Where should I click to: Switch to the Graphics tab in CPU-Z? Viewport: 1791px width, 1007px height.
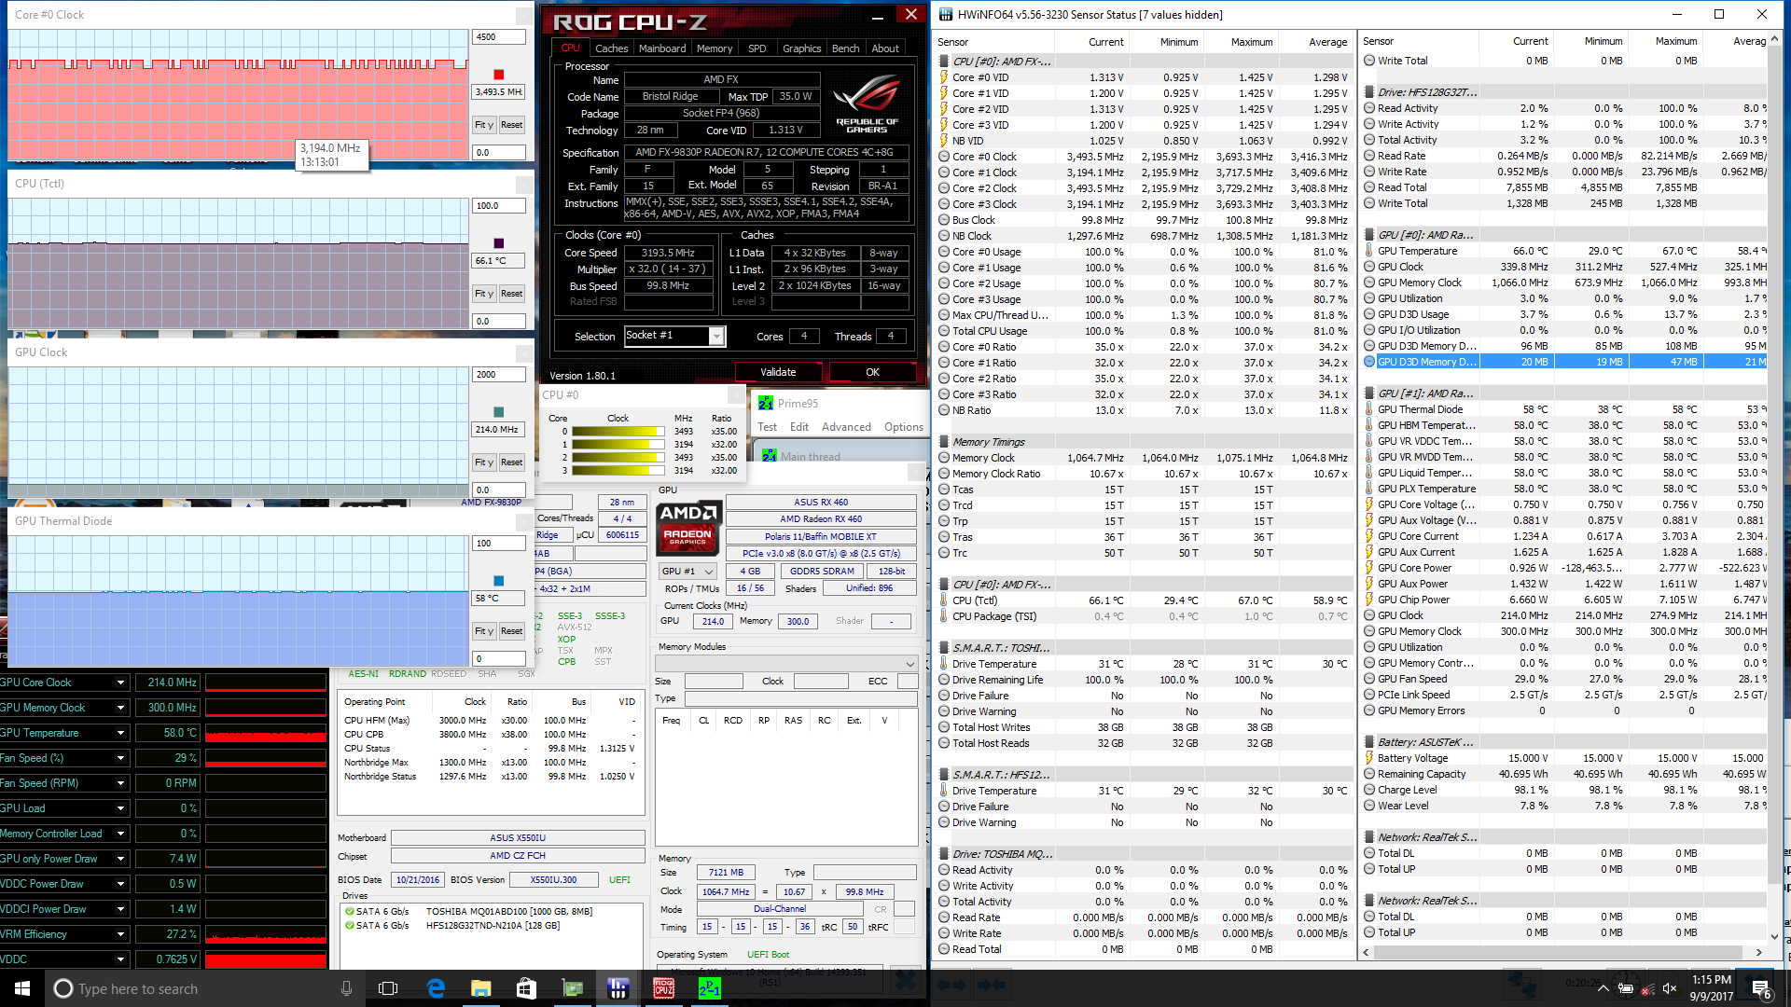[x=802, y=48]
